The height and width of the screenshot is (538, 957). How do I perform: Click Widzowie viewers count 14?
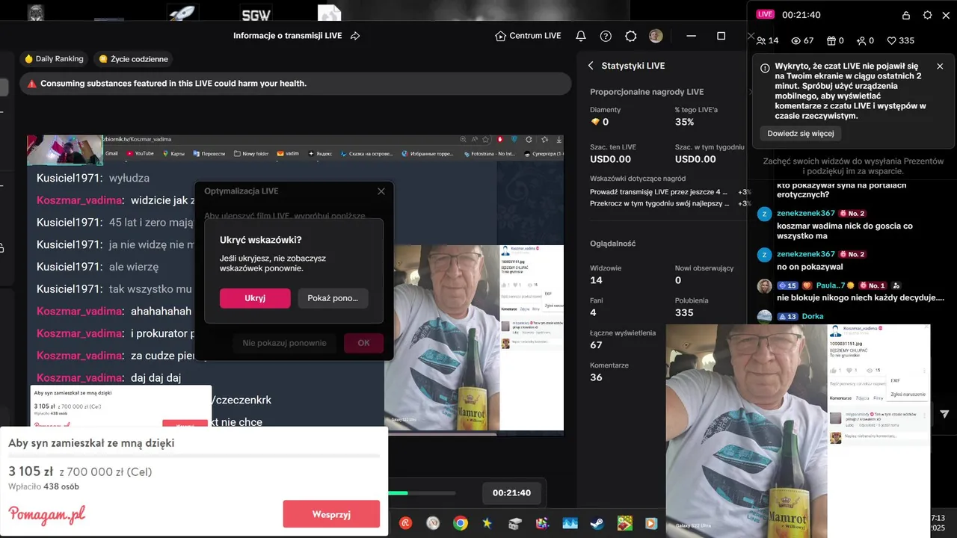point(596,280)
